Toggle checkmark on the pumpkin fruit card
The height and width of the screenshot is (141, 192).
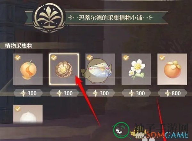pos(18,58)
